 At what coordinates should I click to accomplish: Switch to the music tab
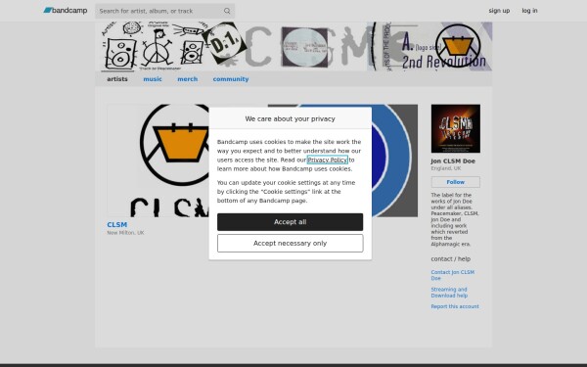pos(153,79)
